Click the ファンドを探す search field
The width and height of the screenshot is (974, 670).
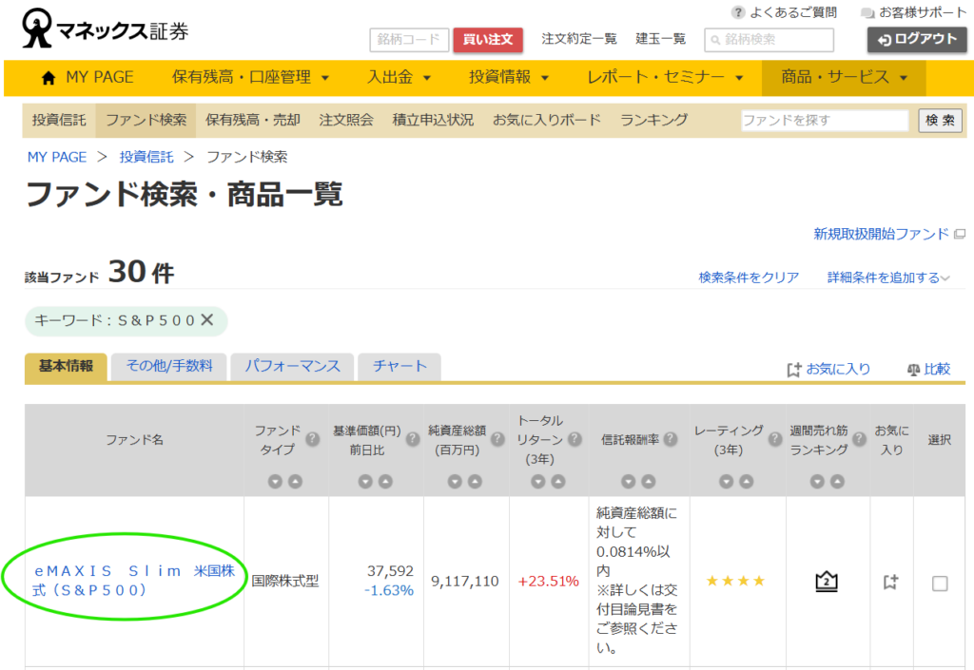[825, 121]
